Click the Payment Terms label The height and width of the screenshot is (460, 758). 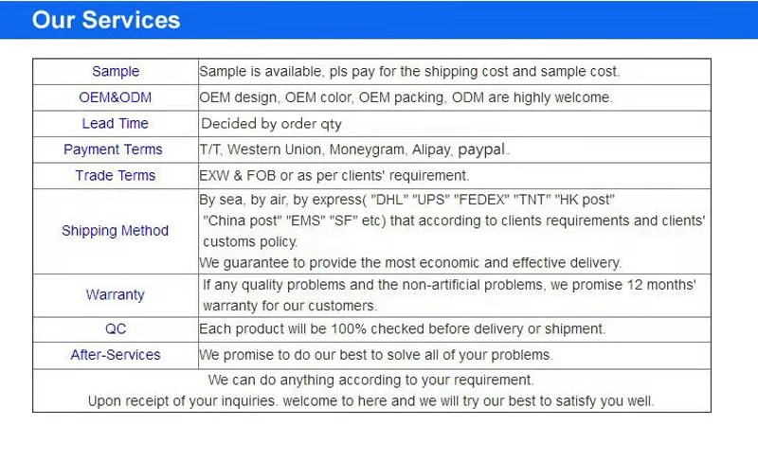(113, 150)
